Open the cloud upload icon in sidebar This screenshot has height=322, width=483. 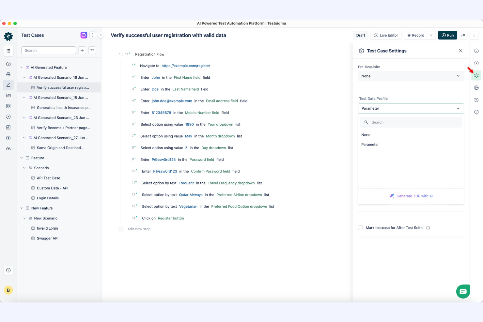tap(8, 148)
